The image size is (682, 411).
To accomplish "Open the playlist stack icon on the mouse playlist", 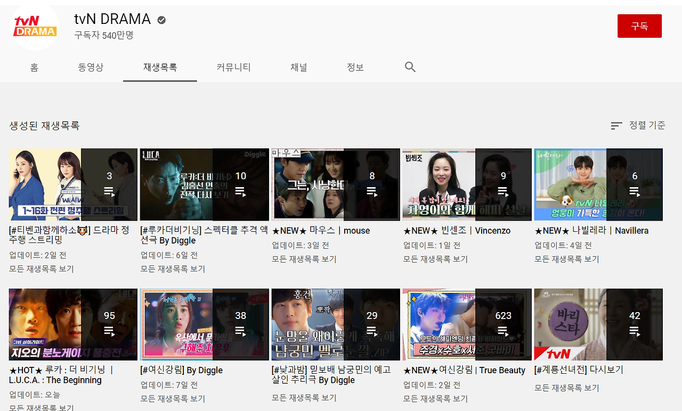I will tap(372, 191).
